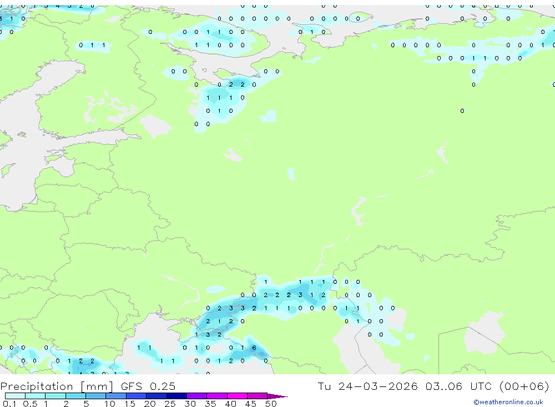Click the precipitation value '6' on the map
This screenshot has width=555, height=407.
(254, 348)
